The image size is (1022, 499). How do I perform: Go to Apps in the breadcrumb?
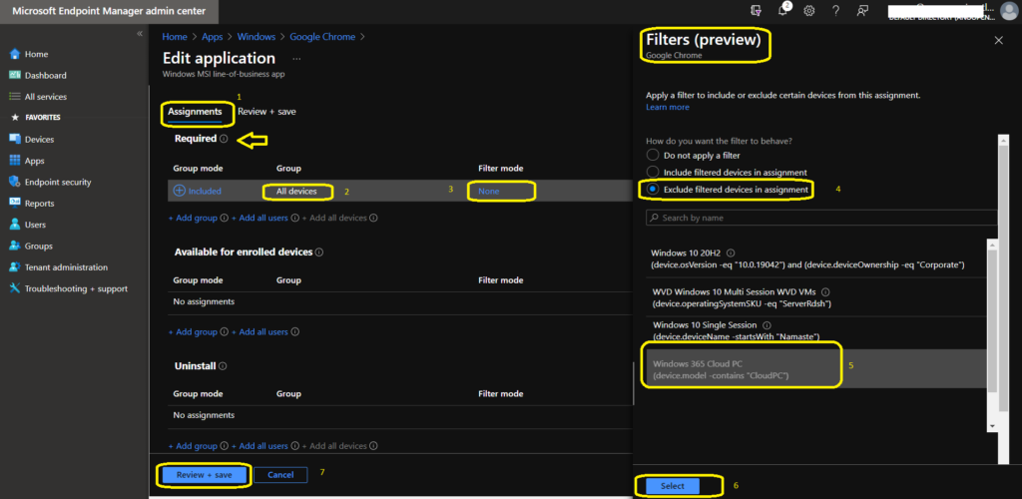pyautogui.click(x=213, y=37)
